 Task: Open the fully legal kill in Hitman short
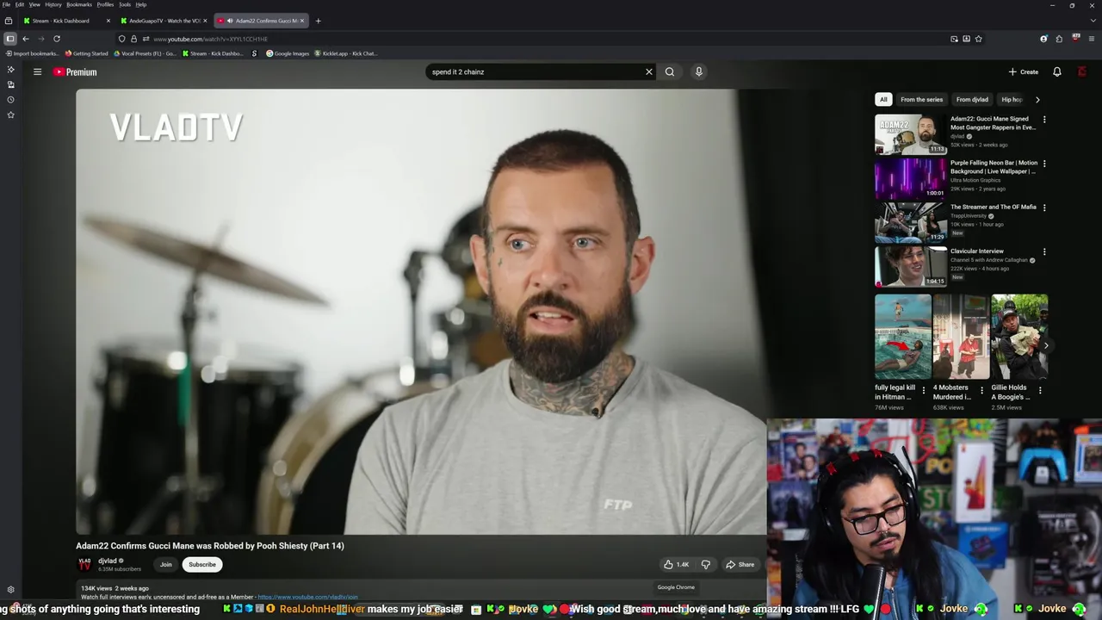pyautogui.click(x=903, y=337)
